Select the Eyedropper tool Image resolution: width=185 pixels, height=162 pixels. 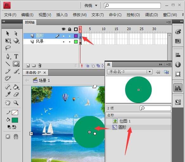pos(8,94)
